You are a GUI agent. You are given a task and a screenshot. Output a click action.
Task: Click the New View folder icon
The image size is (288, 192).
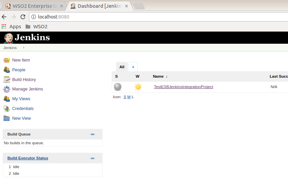tap(7, 118)
